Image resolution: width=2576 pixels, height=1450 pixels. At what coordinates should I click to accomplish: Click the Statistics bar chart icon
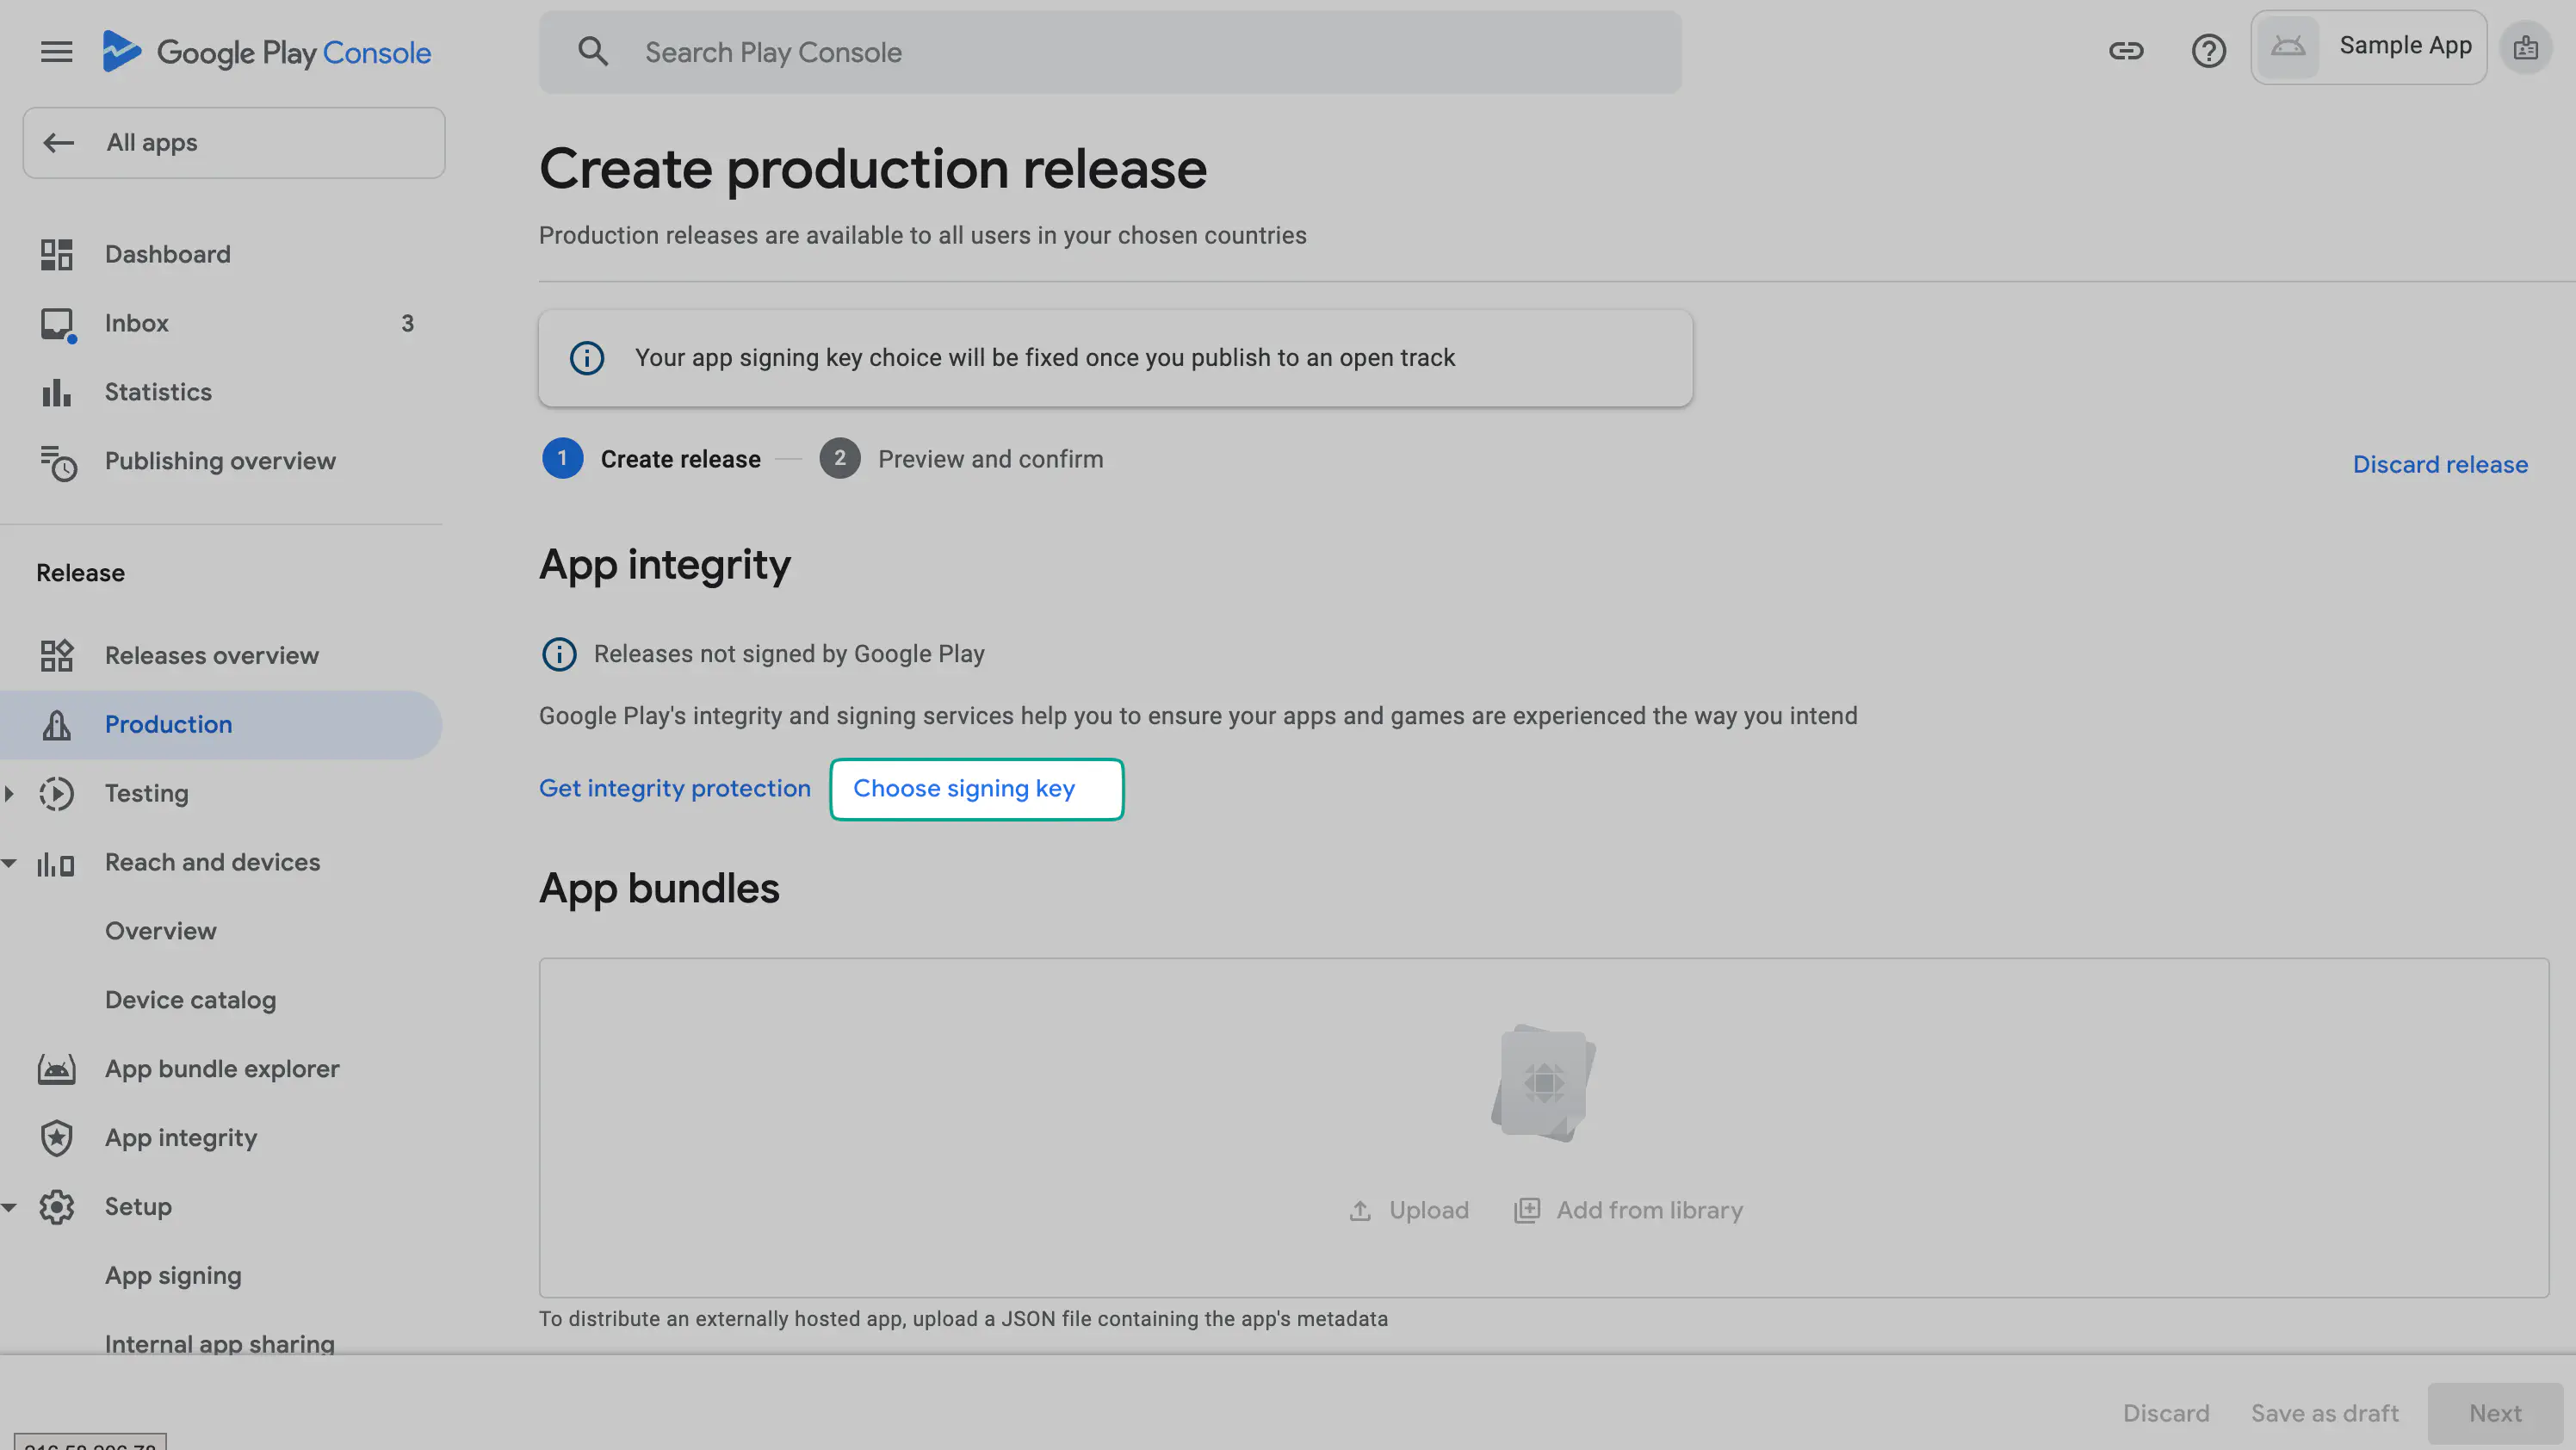(x=57, y=393)
